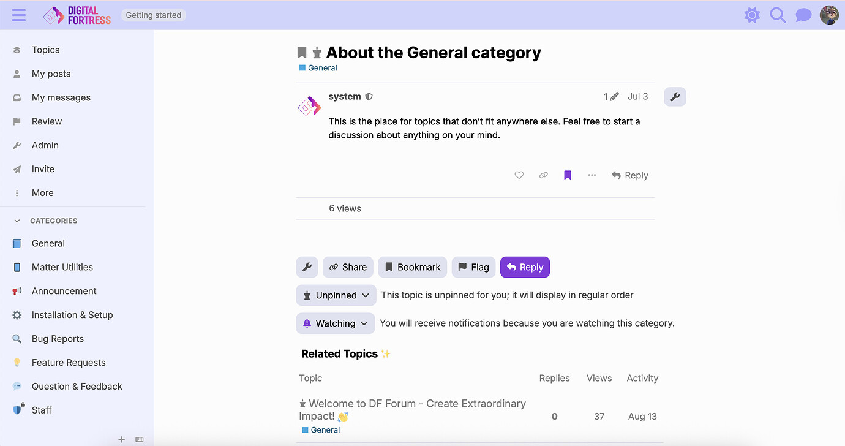Open the user avatar profile menu
Screen dimensions: 845x446
(829, 15)
